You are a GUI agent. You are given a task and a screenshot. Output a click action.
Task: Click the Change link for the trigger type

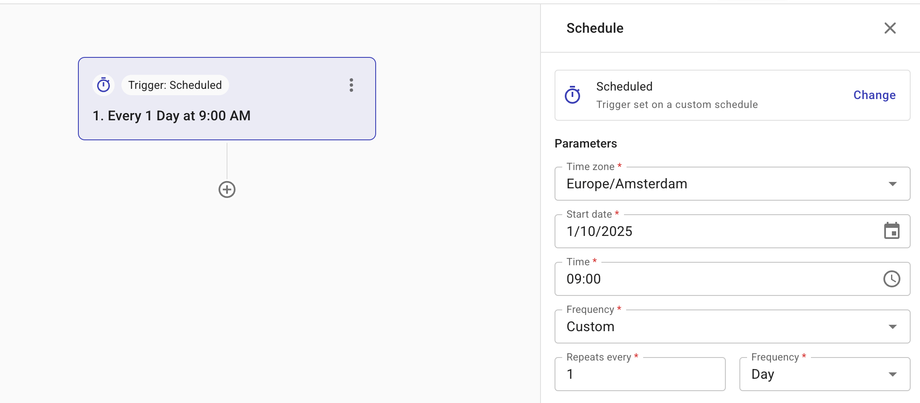874,95
